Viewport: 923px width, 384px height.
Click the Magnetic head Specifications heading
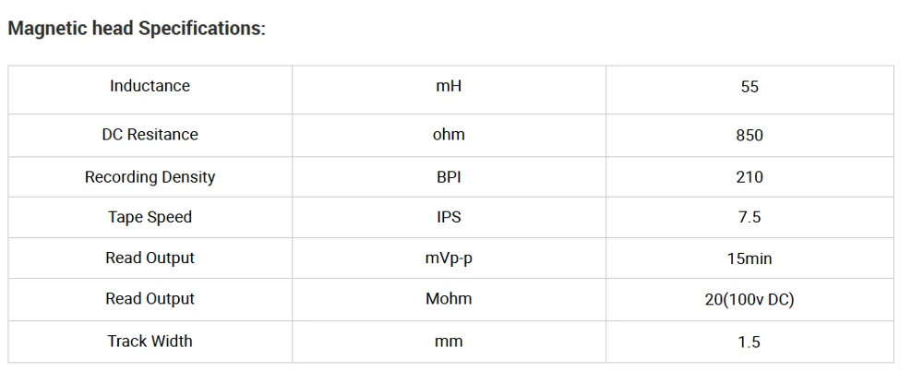(x=137, y=29)
